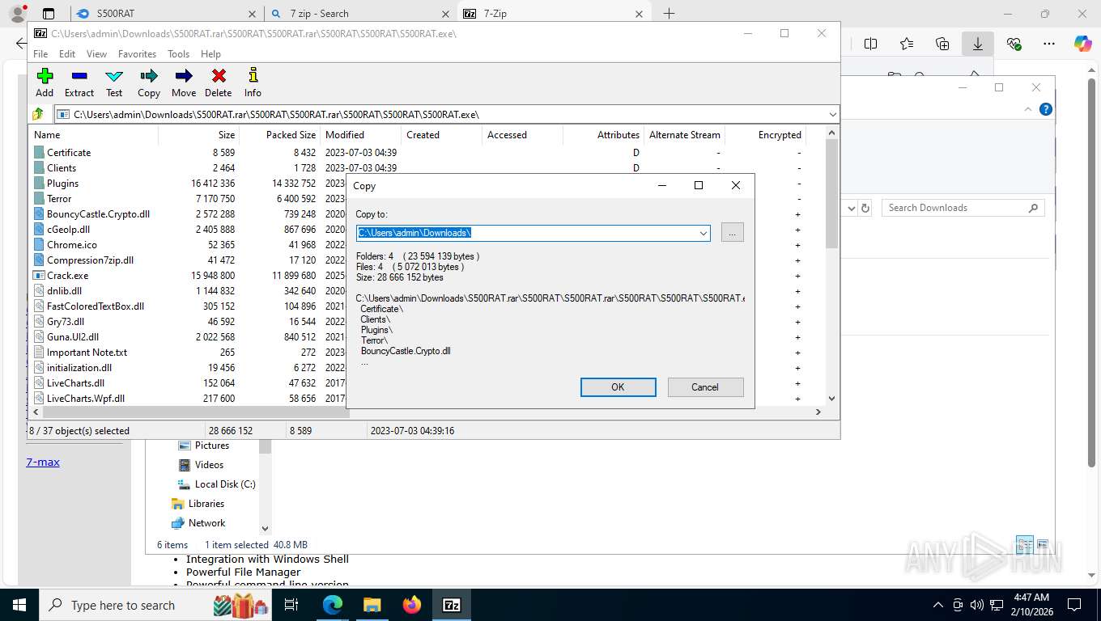Open the Tools menu
This screenshot has height=621, width=1101.
pos(178,53)
